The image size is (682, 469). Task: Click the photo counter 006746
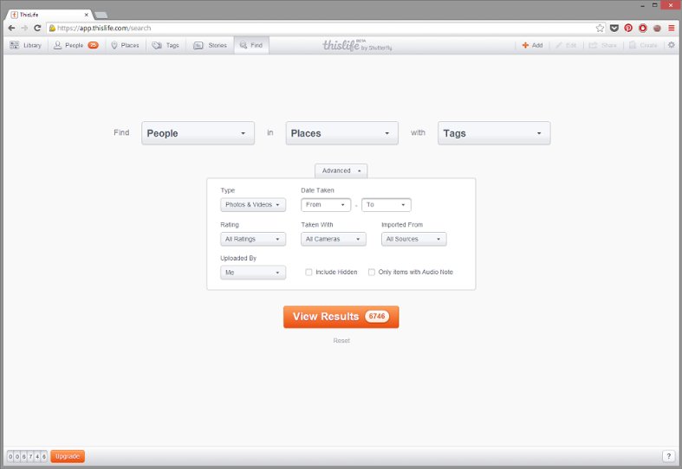click(27, 456)
